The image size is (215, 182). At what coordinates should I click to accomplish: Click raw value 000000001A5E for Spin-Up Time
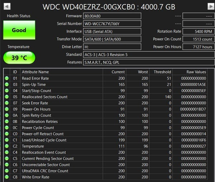tap(193, 85)
